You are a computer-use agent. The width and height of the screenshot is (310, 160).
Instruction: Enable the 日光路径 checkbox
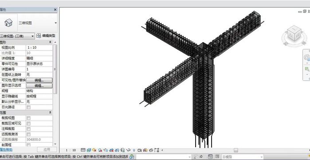coord(29,107)
